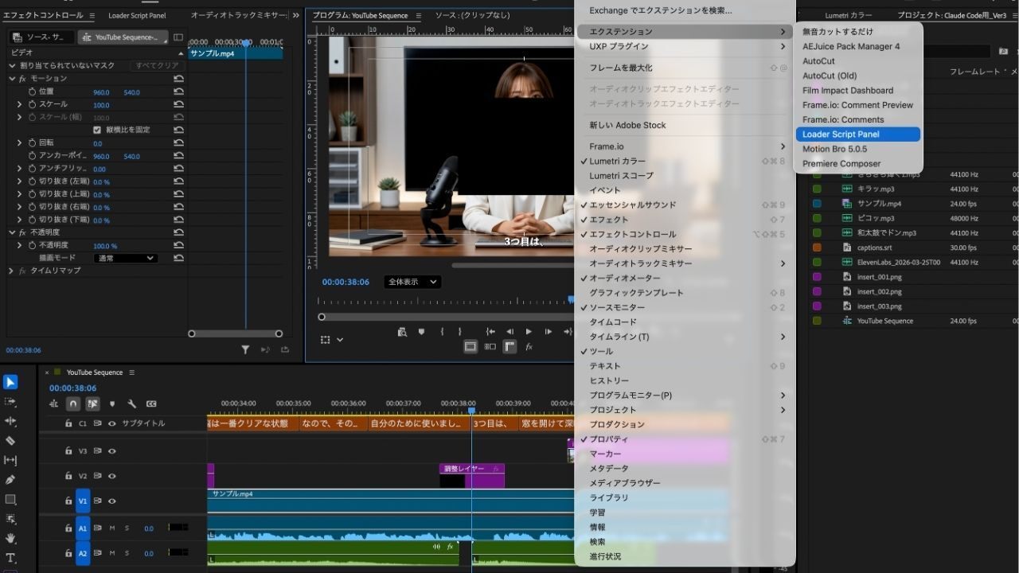The image size is (1019, 573).
Task: Select the Slip tool
Action: [x=10, y=460]
